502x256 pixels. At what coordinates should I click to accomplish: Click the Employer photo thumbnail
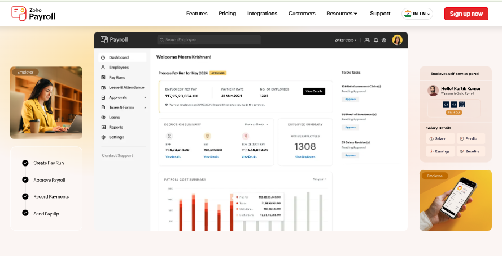46,102
